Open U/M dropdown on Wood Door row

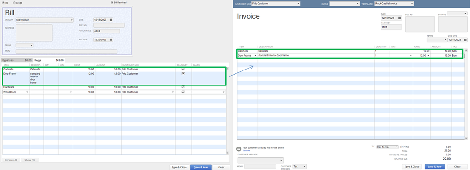(71, 92)
